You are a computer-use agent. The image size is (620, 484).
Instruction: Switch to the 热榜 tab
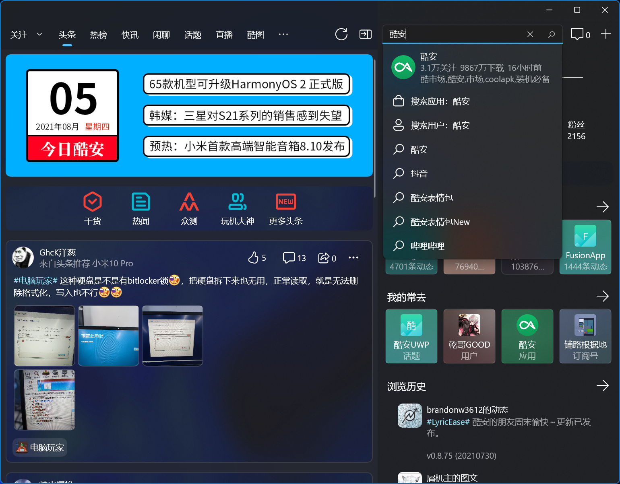click(x=99, y=35)
